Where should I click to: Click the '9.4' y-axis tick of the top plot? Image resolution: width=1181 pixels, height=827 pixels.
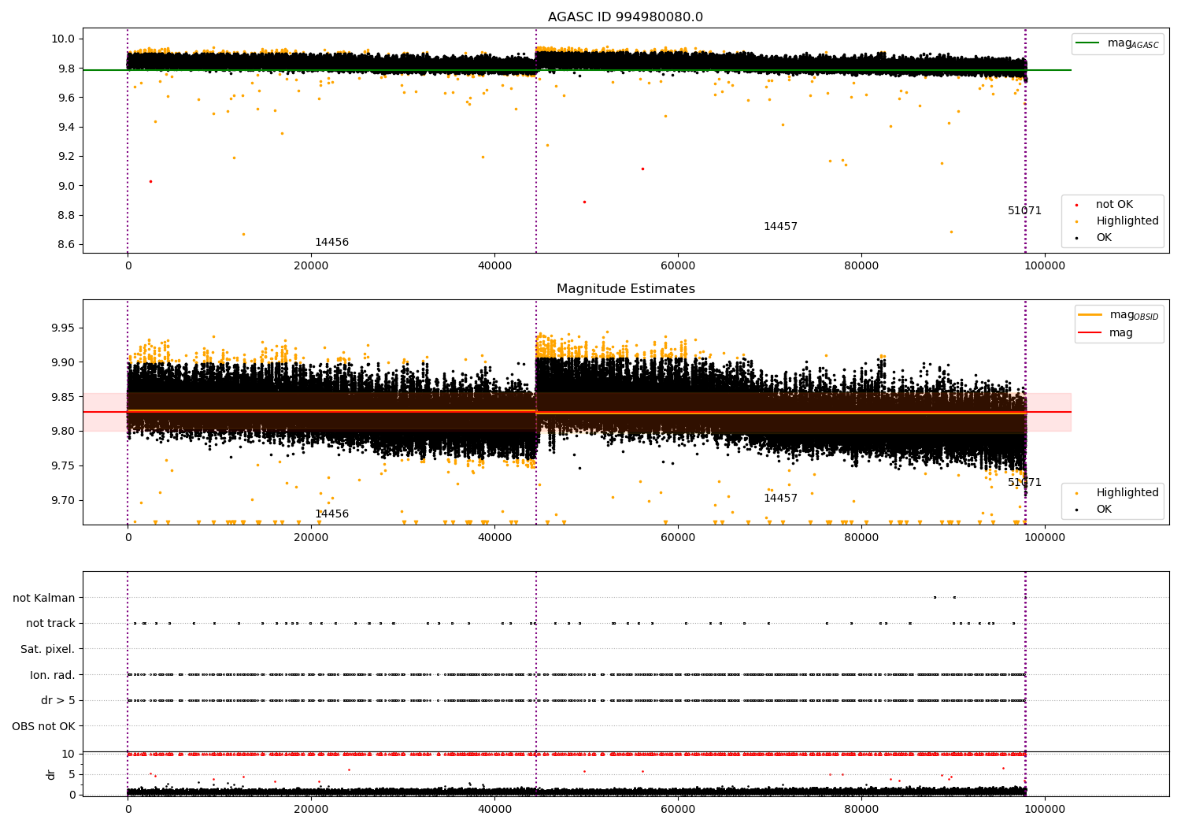pos(65,128)
